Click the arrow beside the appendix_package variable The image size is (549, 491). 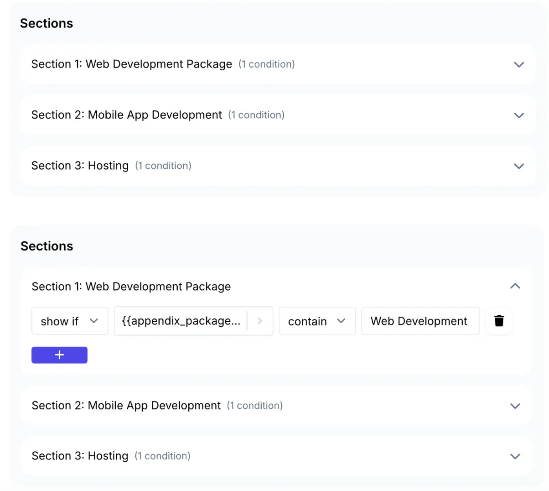pyautogui.click(x=260, y=321)
